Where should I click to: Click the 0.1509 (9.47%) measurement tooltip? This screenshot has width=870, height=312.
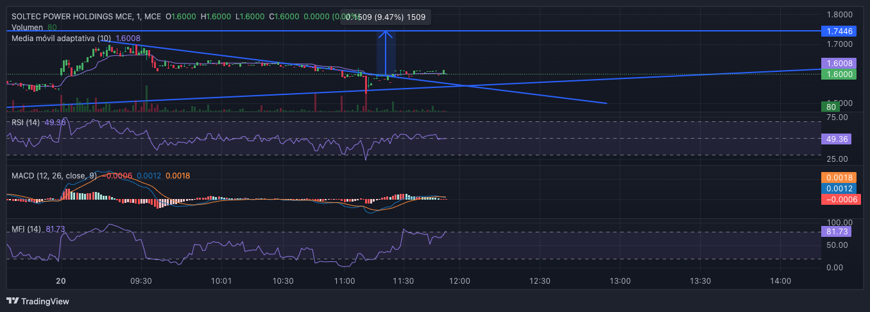point(385,18)
